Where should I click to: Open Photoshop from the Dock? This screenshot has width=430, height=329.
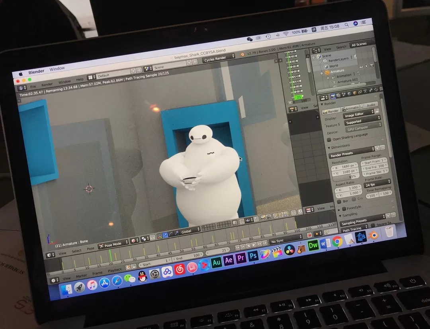point(253,257)
